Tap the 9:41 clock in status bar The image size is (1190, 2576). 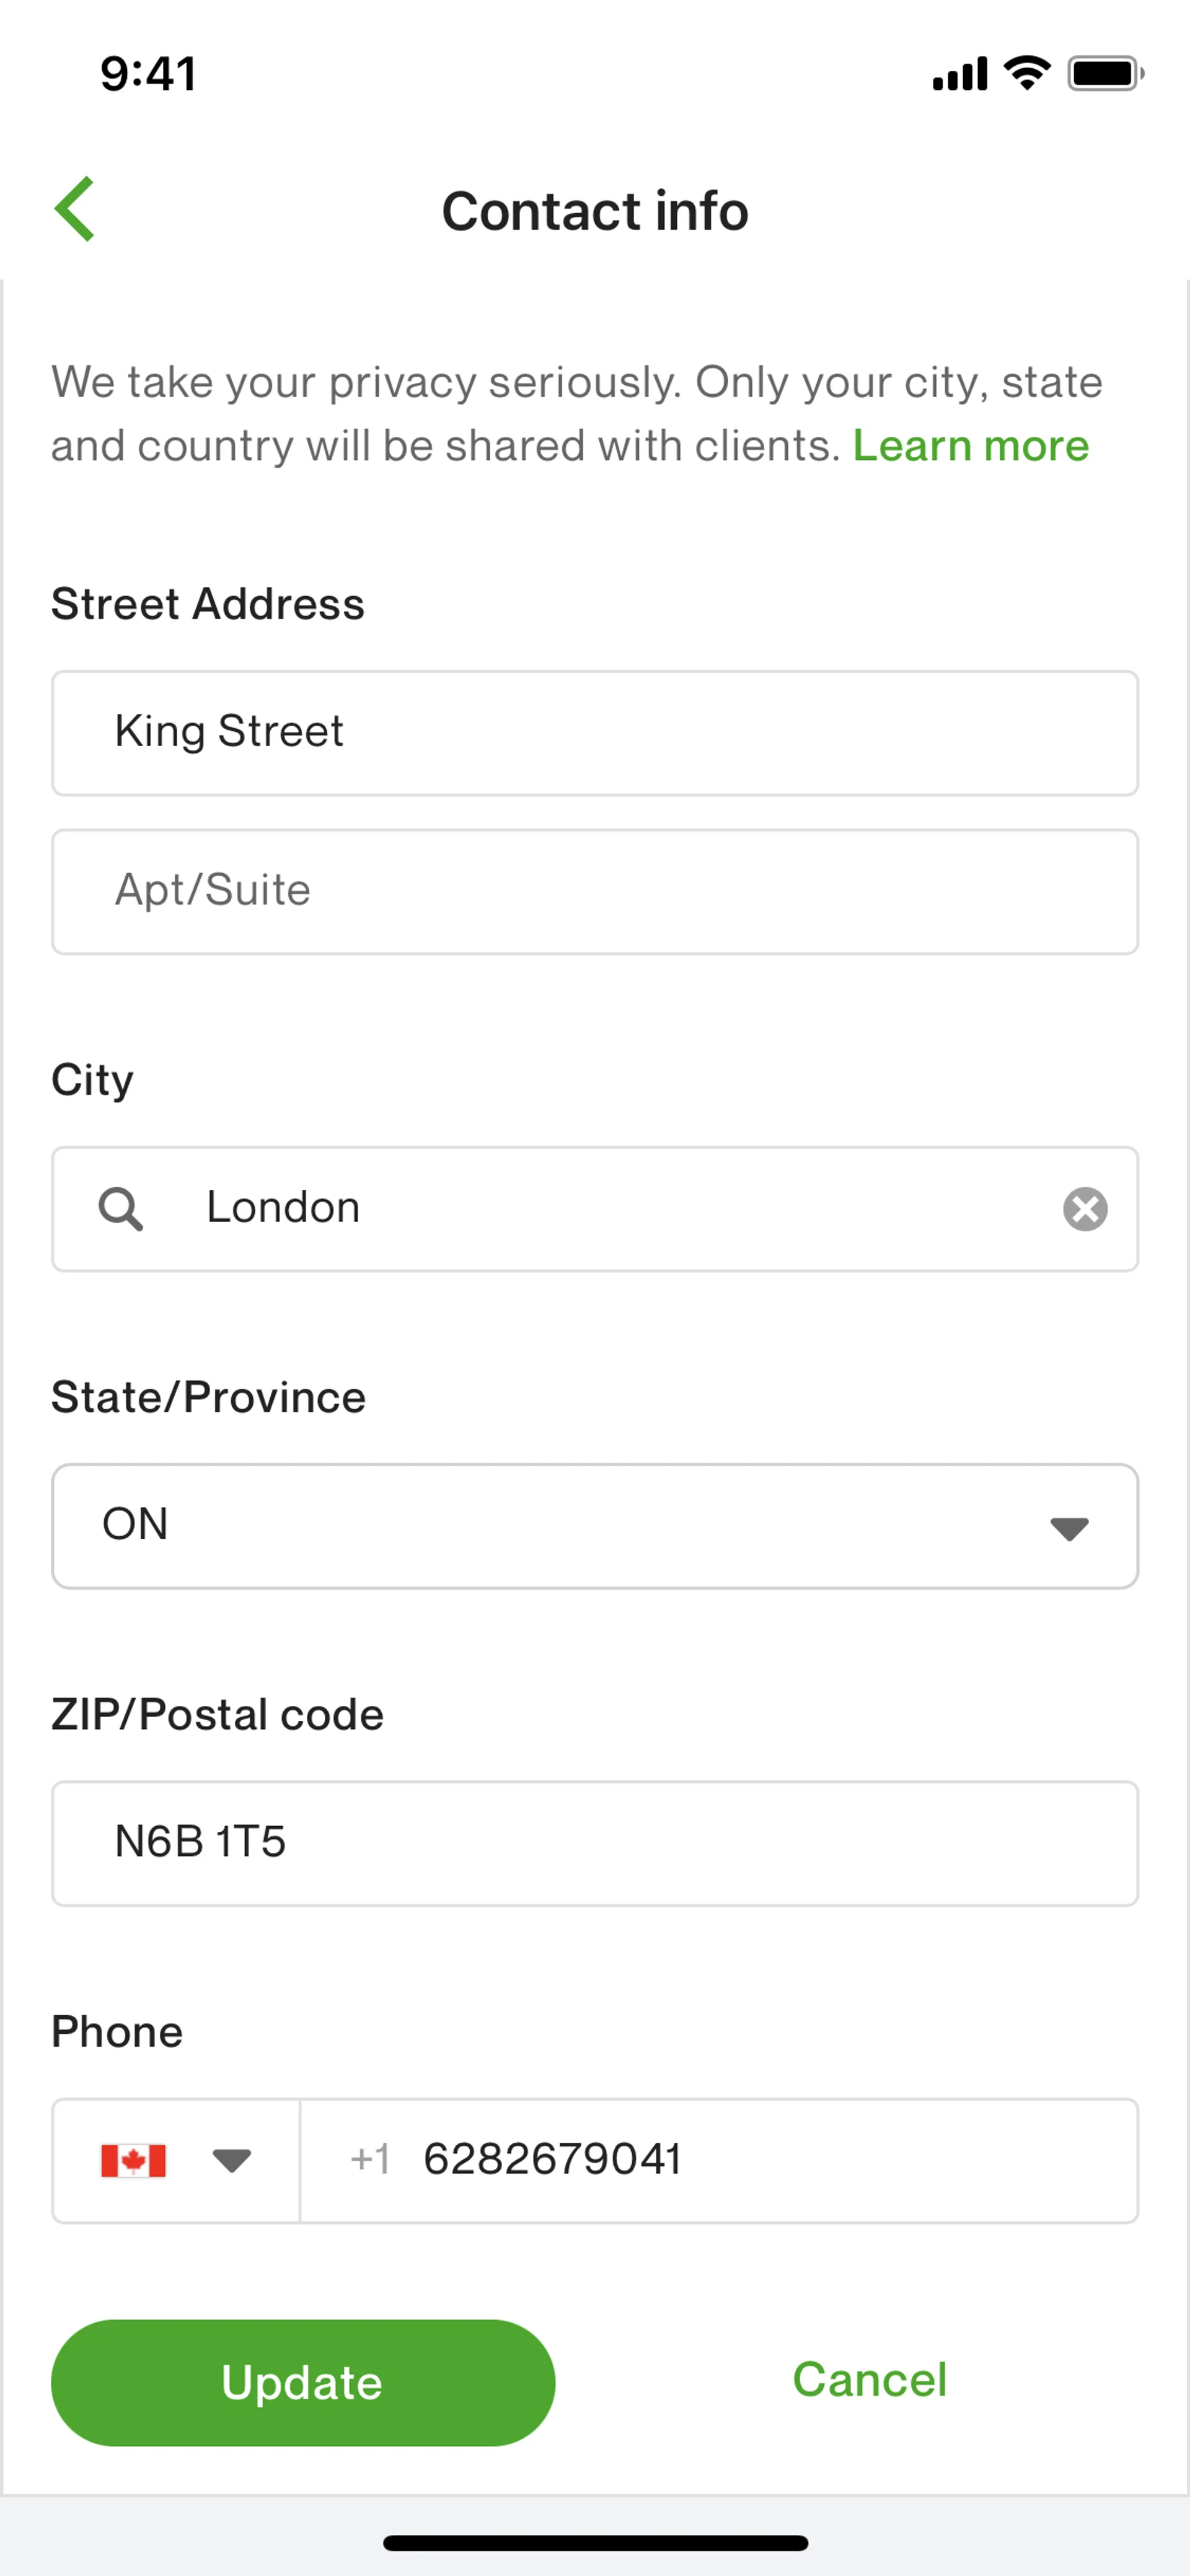[148, 74]
